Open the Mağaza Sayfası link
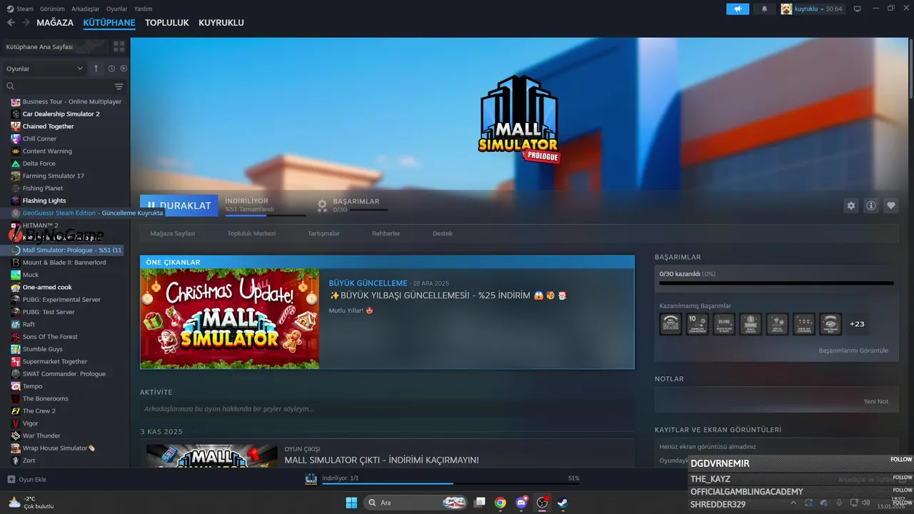 (172, 233)
